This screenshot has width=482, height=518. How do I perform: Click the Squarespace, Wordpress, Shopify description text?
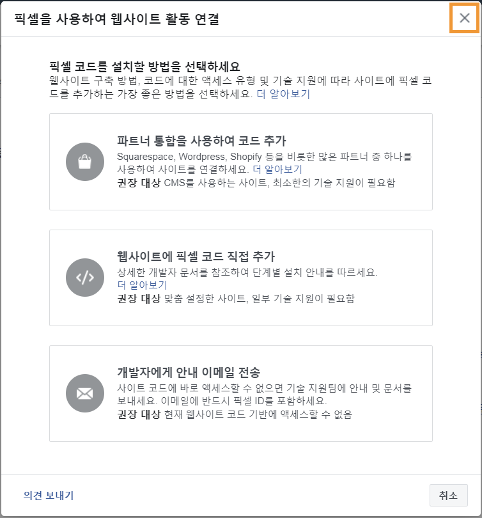tap(265, 163)
